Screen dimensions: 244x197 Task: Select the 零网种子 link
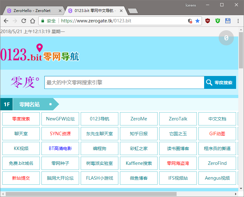pyautogui.click(x=60, y=163)
